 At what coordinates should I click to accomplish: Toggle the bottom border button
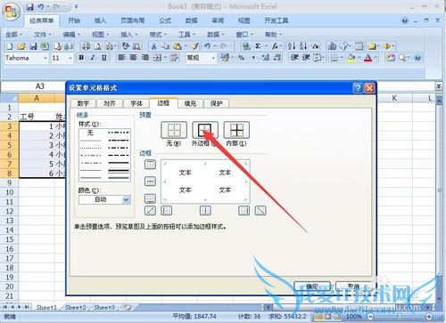pos(150,198)
